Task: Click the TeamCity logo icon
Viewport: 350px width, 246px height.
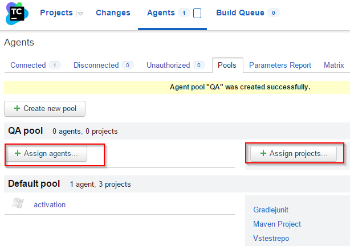Action: [x=17, y=13]
